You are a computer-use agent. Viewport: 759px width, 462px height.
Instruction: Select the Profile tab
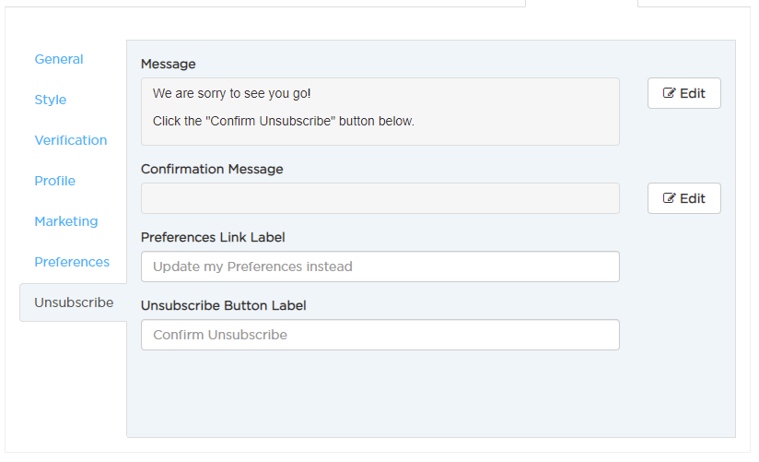(54, 181)
